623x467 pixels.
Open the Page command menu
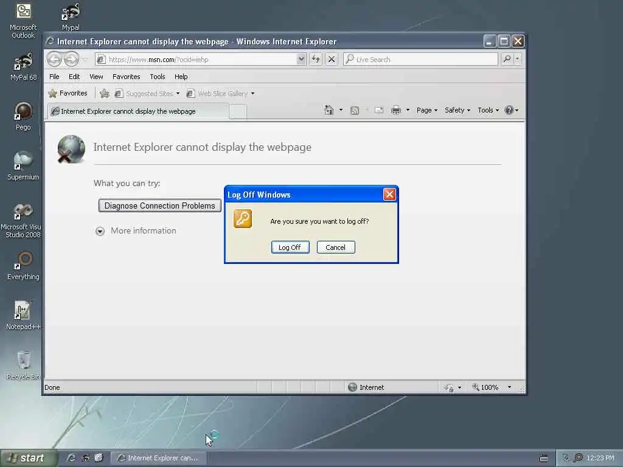tap(426, 110)
